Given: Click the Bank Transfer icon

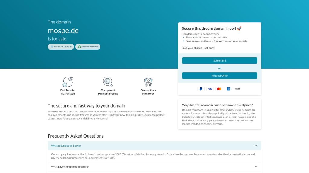Looking at the screenshot, I should [237, 89].
